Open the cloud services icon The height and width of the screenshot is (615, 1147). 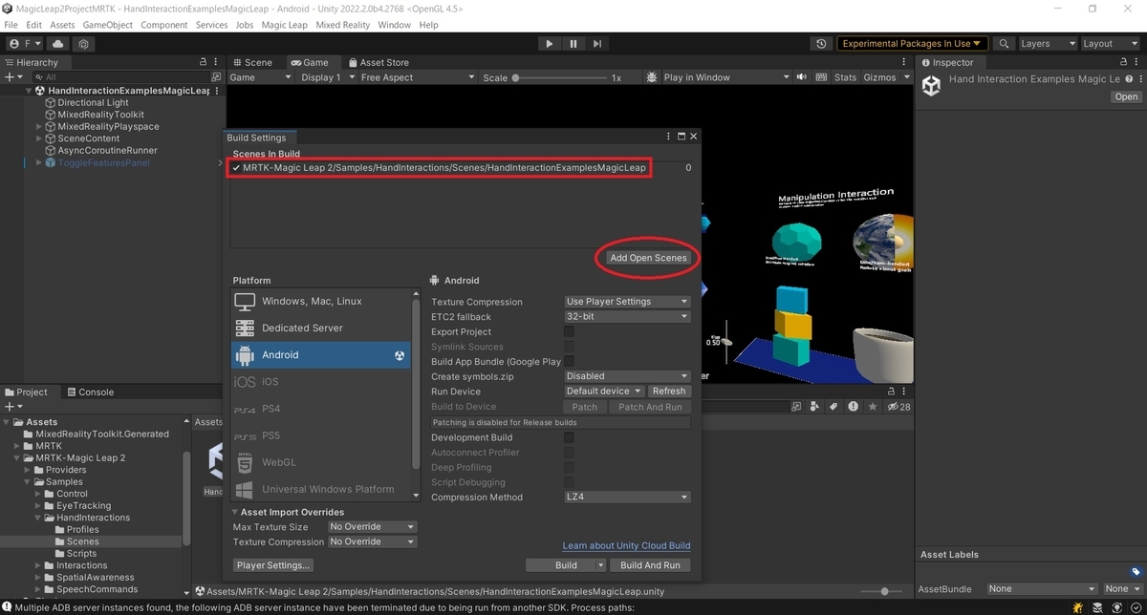(x=59, y=44)
